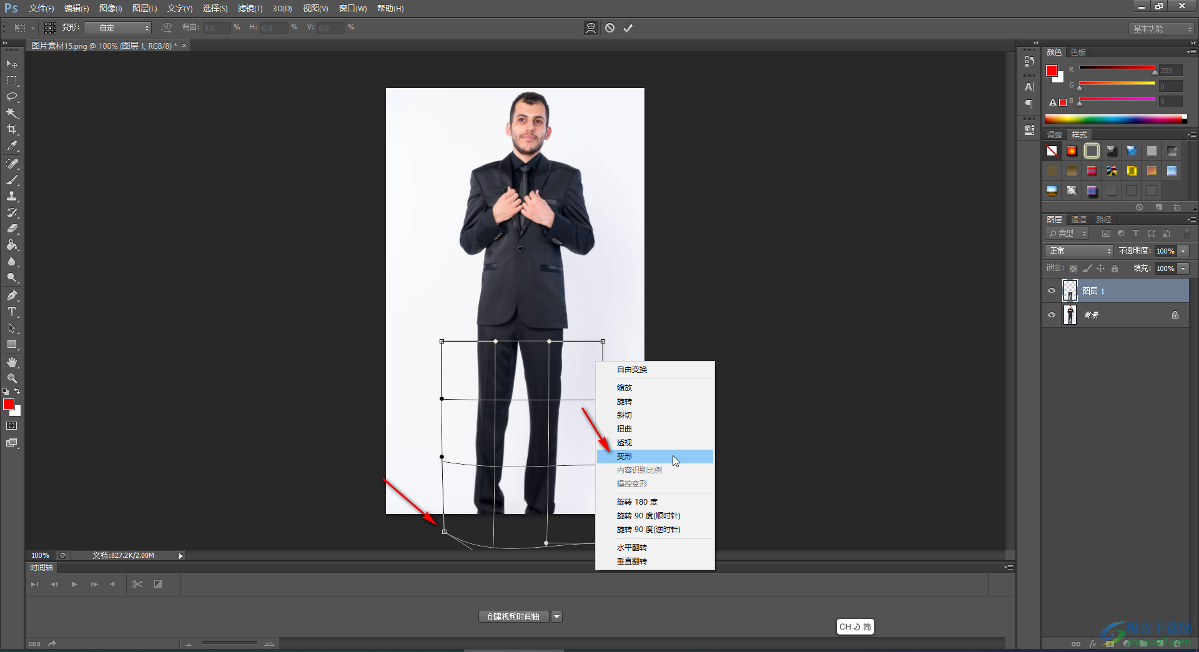Screen dimensions: 1199x652
Task: Open the Layers panel flyout menu
Action: tap(1191, 220)
